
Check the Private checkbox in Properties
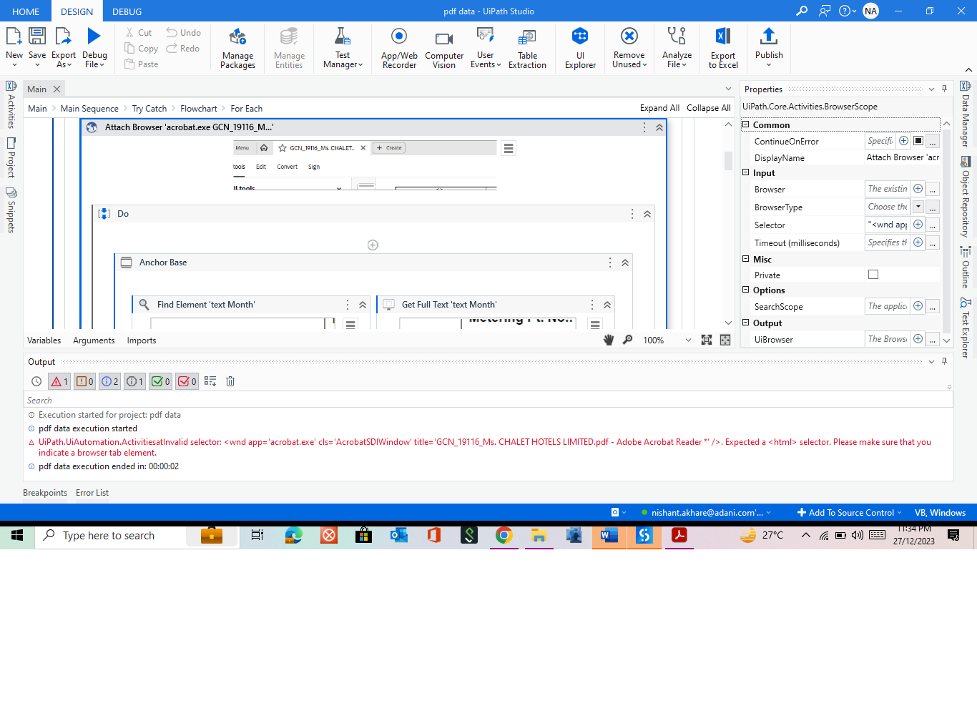tap(873, 275)
